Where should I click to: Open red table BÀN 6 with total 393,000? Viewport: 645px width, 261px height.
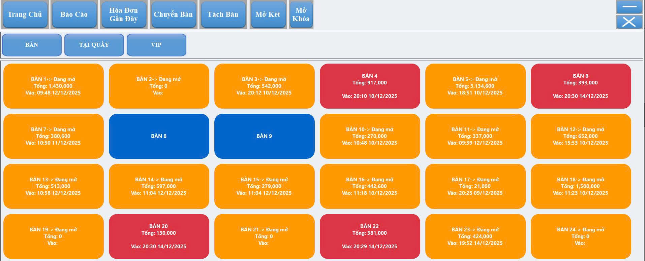581,86
